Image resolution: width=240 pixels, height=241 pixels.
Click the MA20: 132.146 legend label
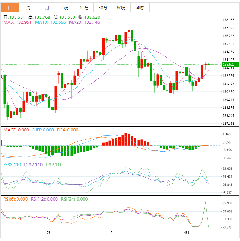coord(85,22)
